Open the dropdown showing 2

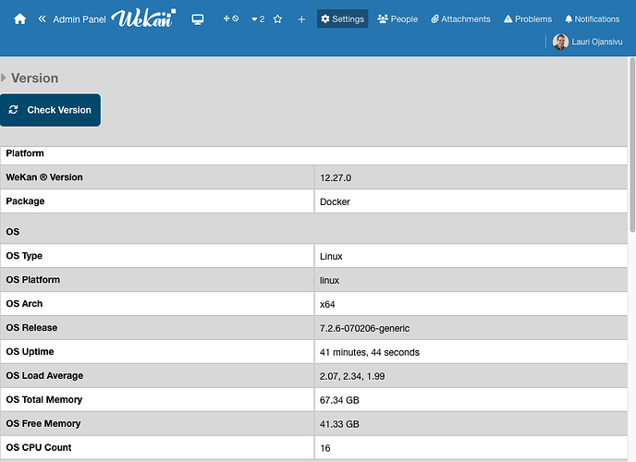click(x=258, y=19)
